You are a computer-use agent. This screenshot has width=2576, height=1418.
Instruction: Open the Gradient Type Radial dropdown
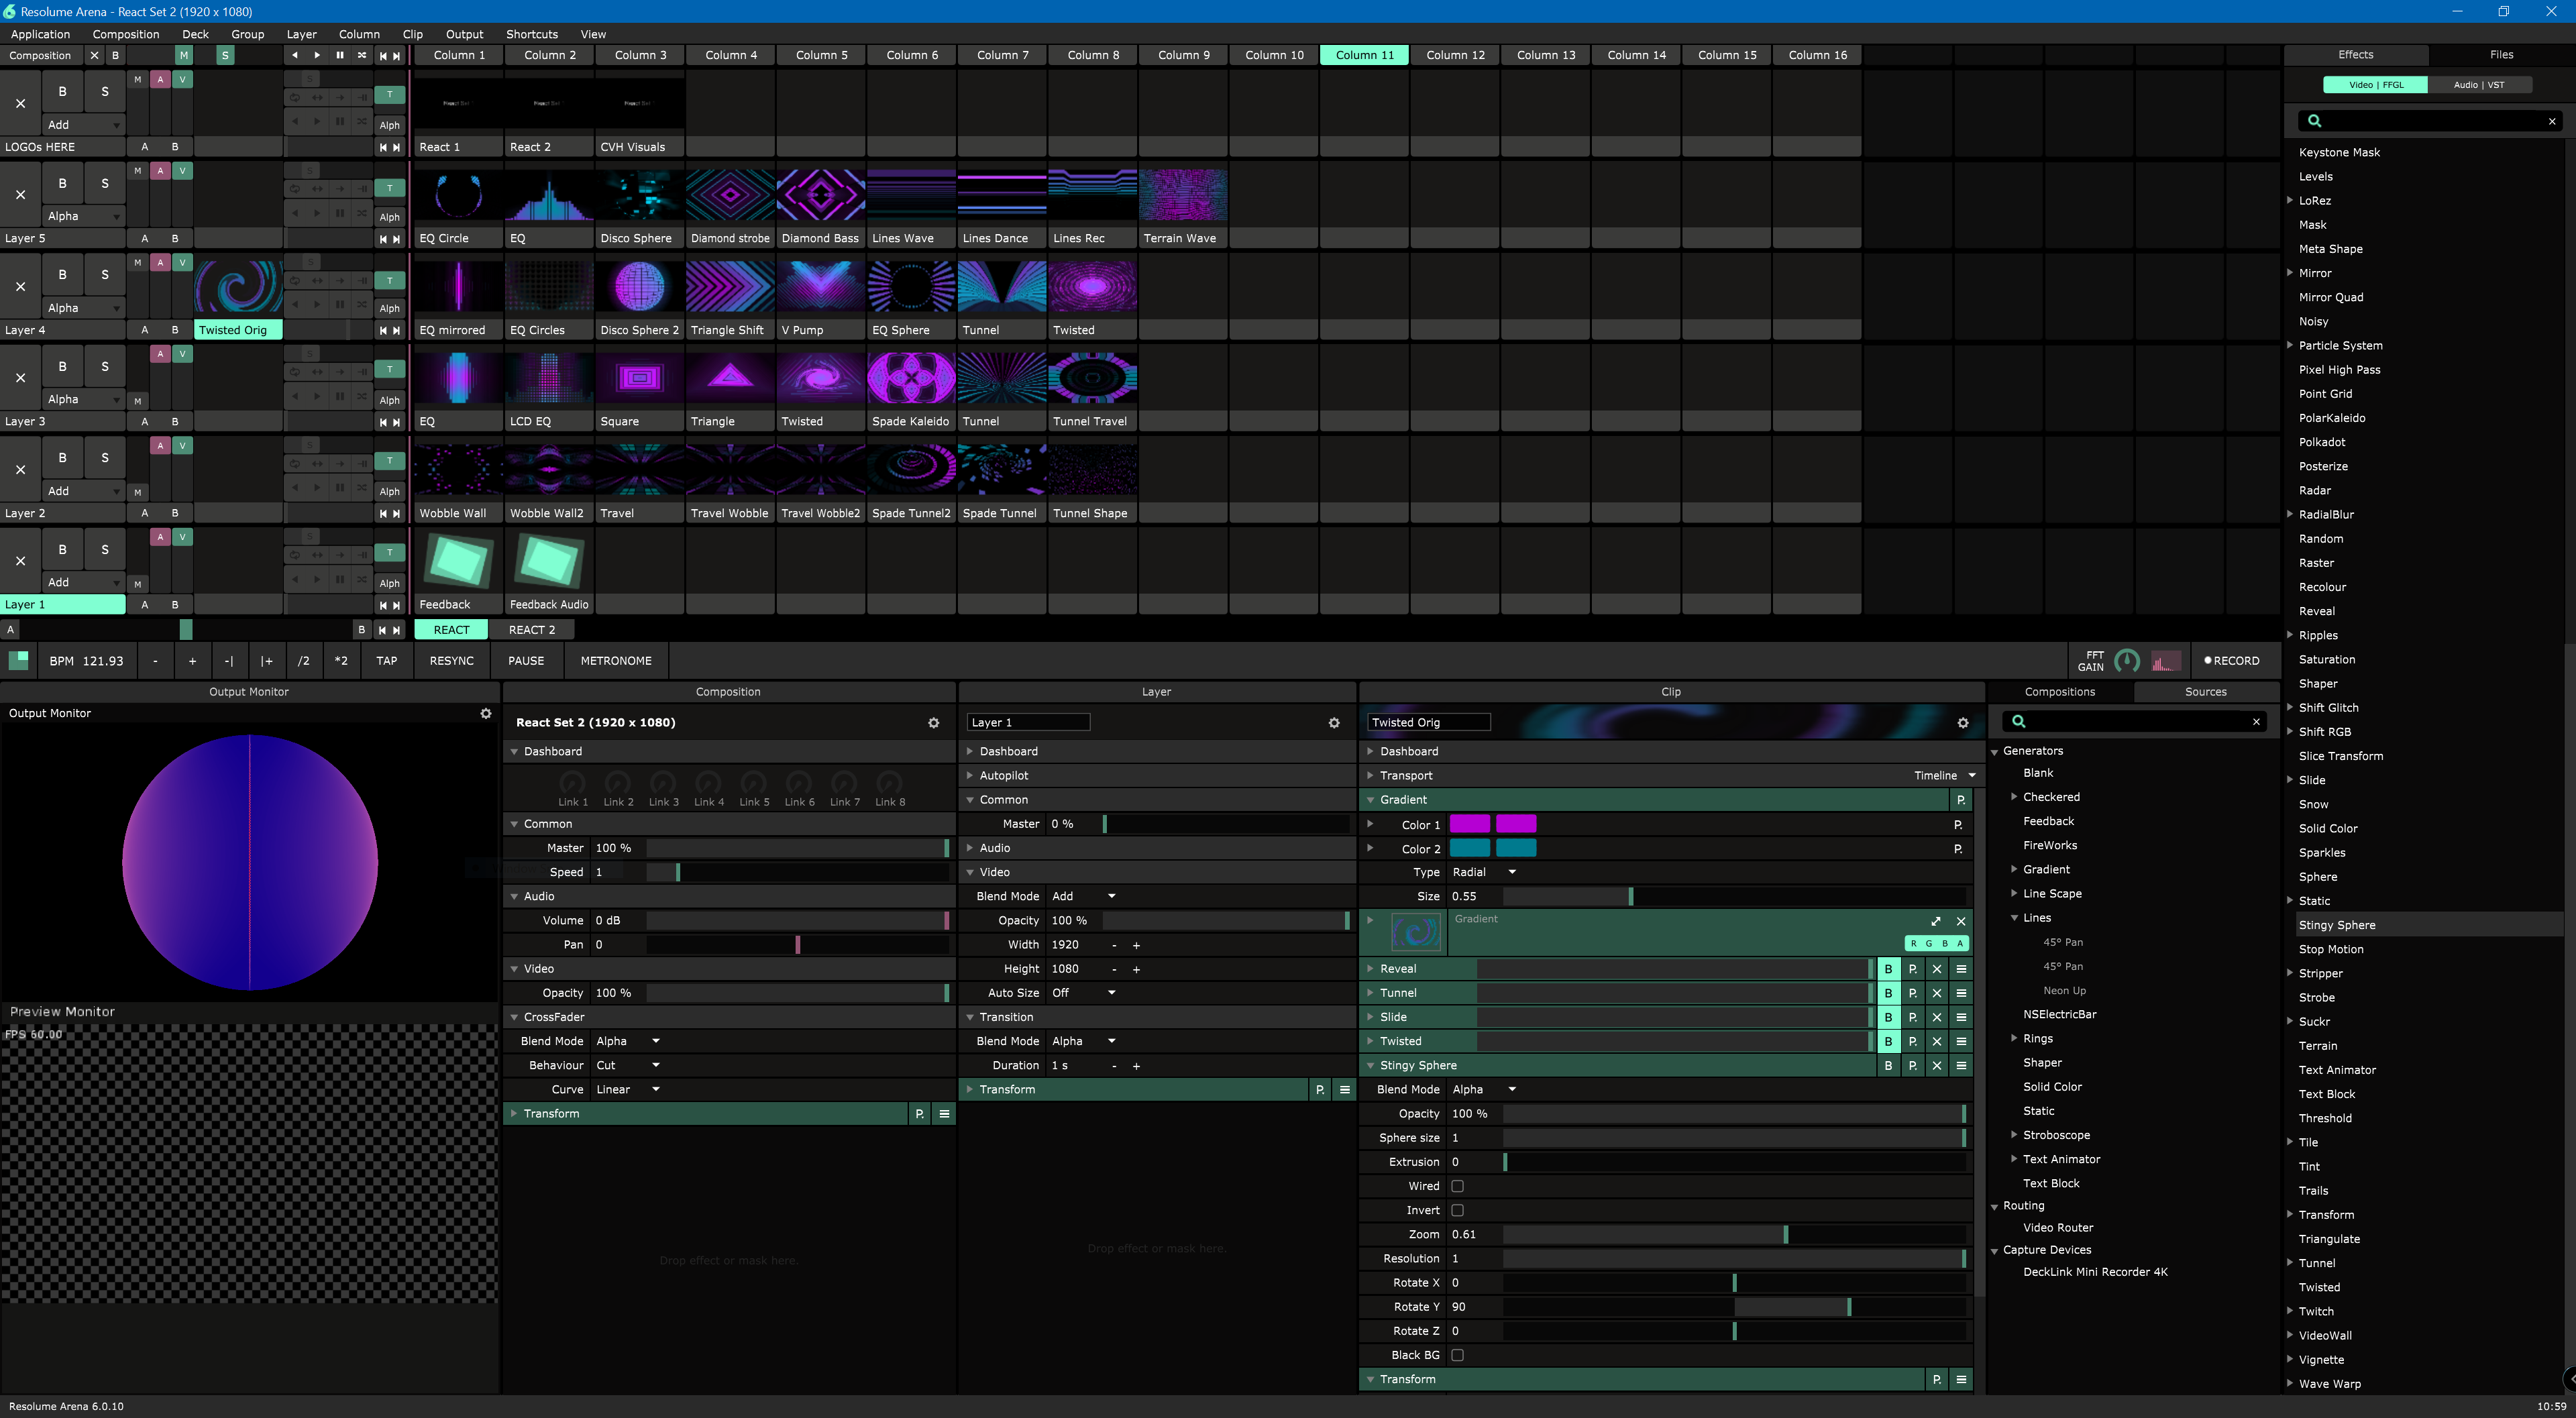point(1484,872)
